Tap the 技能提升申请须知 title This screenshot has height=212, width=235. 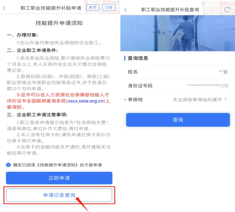(x=59, y=23)
